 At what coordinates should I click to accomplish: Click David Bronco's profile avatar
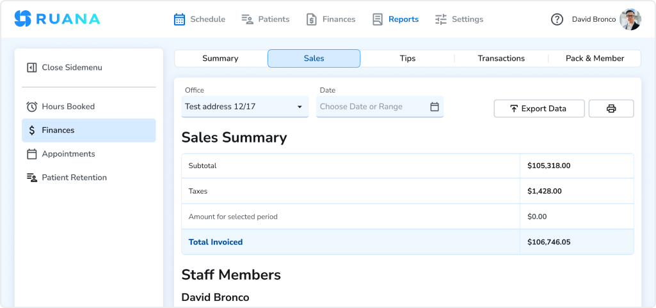coord(630,19)
